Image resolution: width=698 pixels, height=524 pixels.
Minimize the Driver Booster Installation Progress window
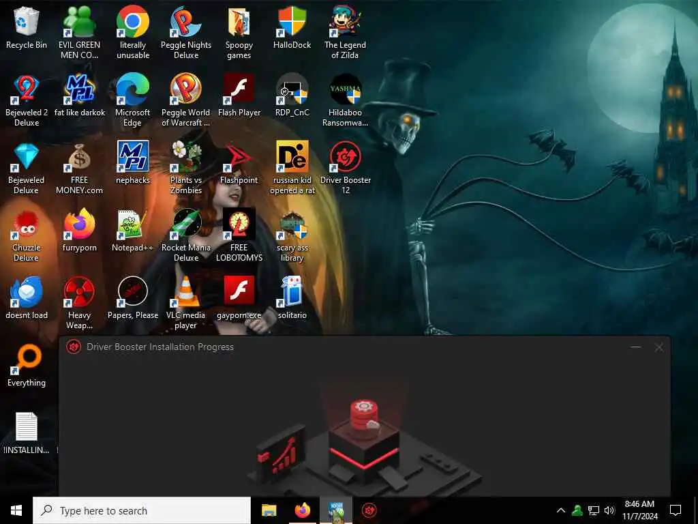[x=636, y=347]
